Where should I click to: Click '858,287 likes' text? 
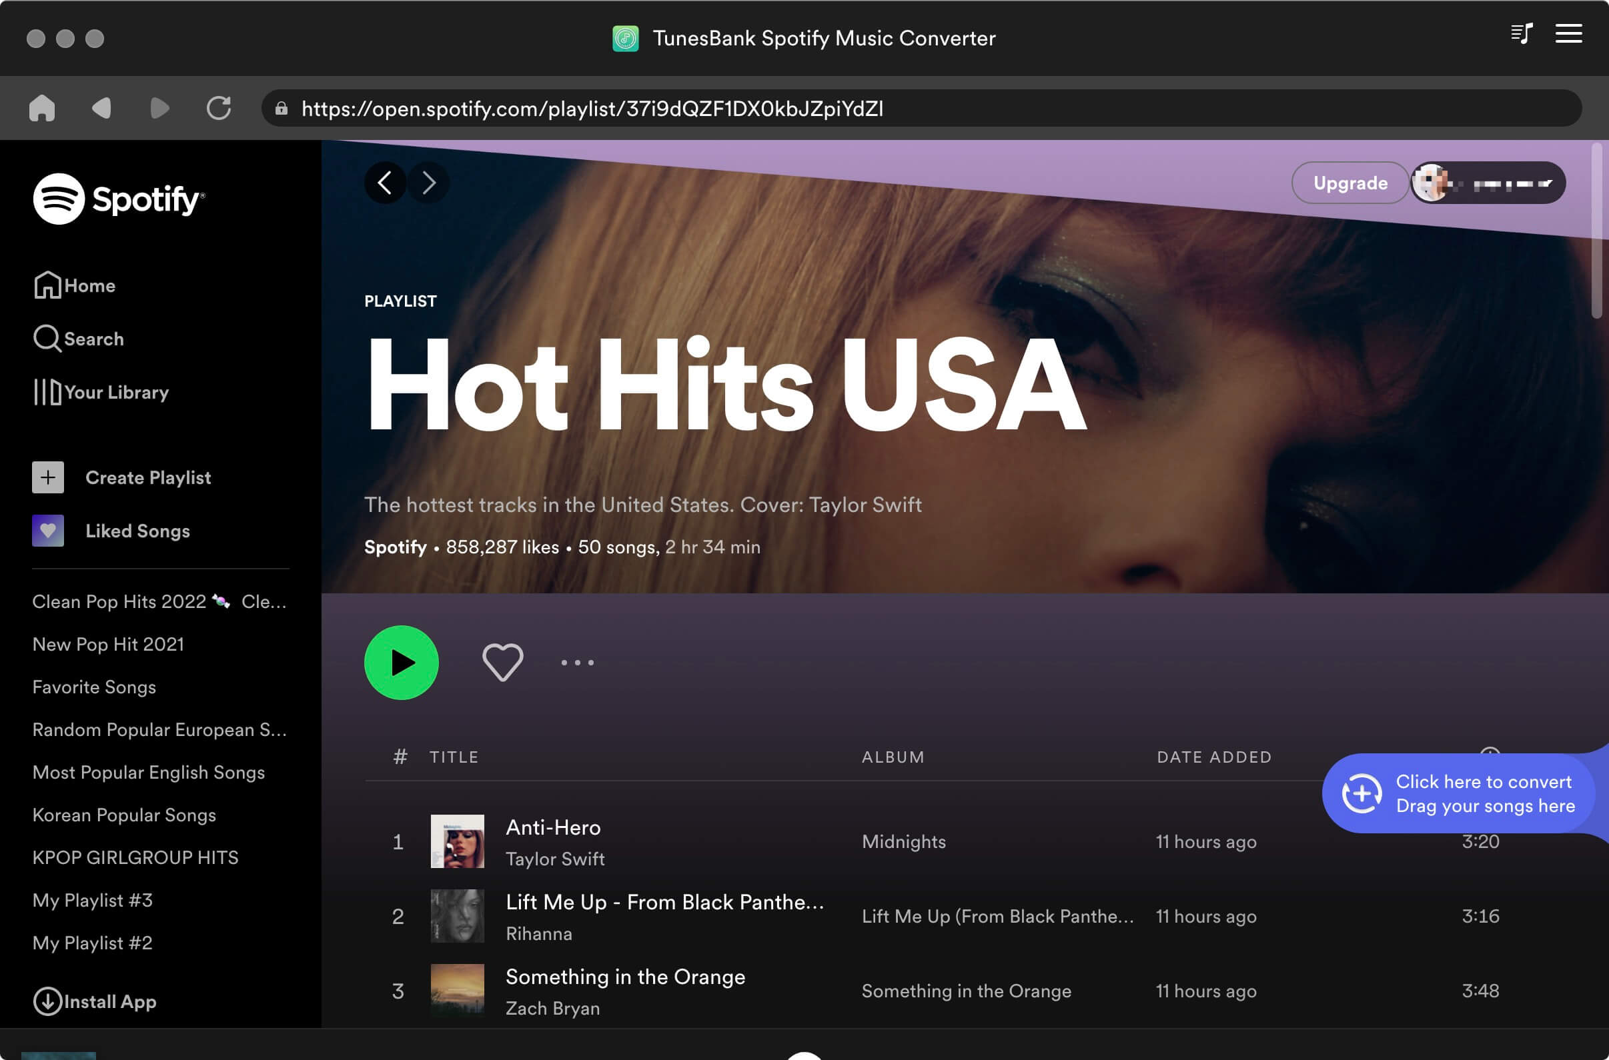tap(502, 547)
